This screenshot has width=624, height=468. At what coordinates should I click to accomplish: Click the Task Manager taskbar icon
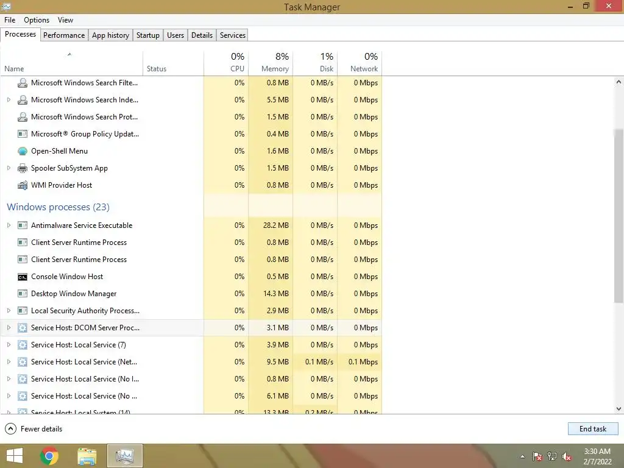tap(125, 456)
